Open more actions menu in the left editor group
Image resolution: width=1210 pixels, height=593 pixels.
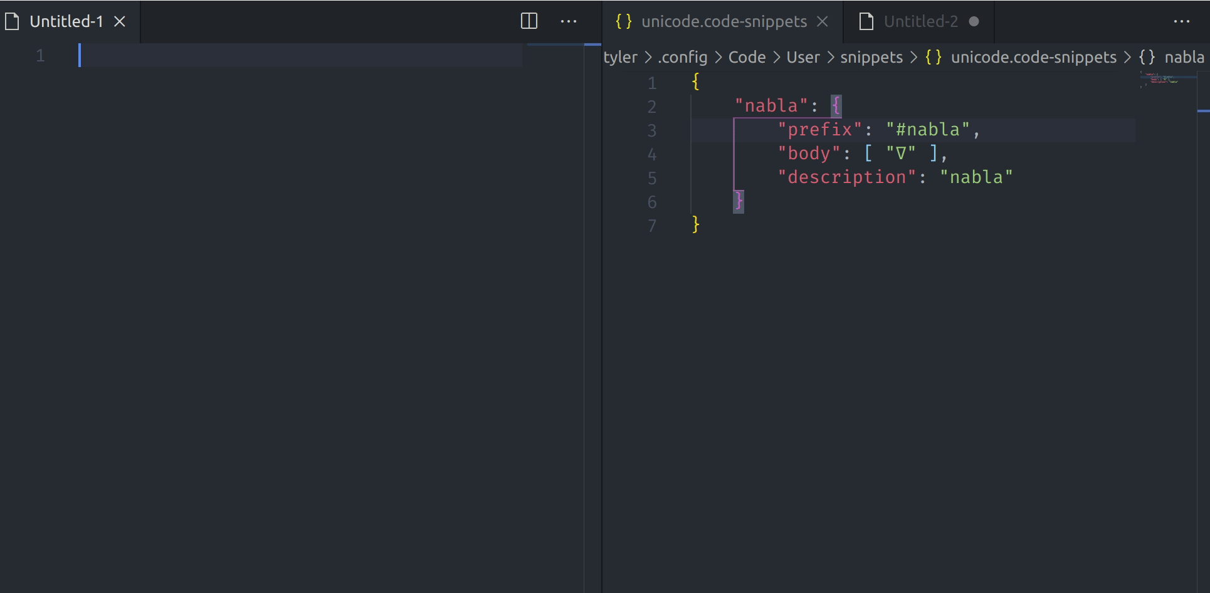coord(568,21)
